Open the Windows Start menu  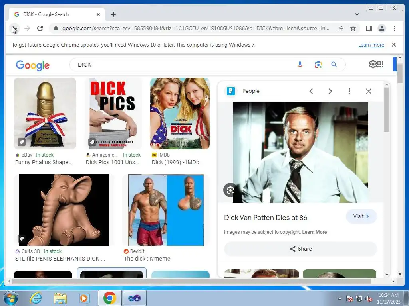(11, 298)
